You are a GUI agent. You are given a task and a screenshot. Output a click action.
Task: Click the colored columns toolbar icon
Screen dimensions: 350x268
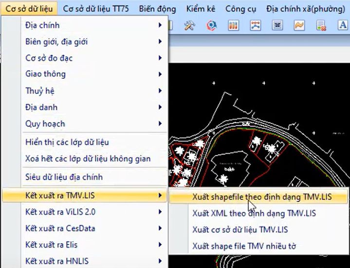point(233,25)
